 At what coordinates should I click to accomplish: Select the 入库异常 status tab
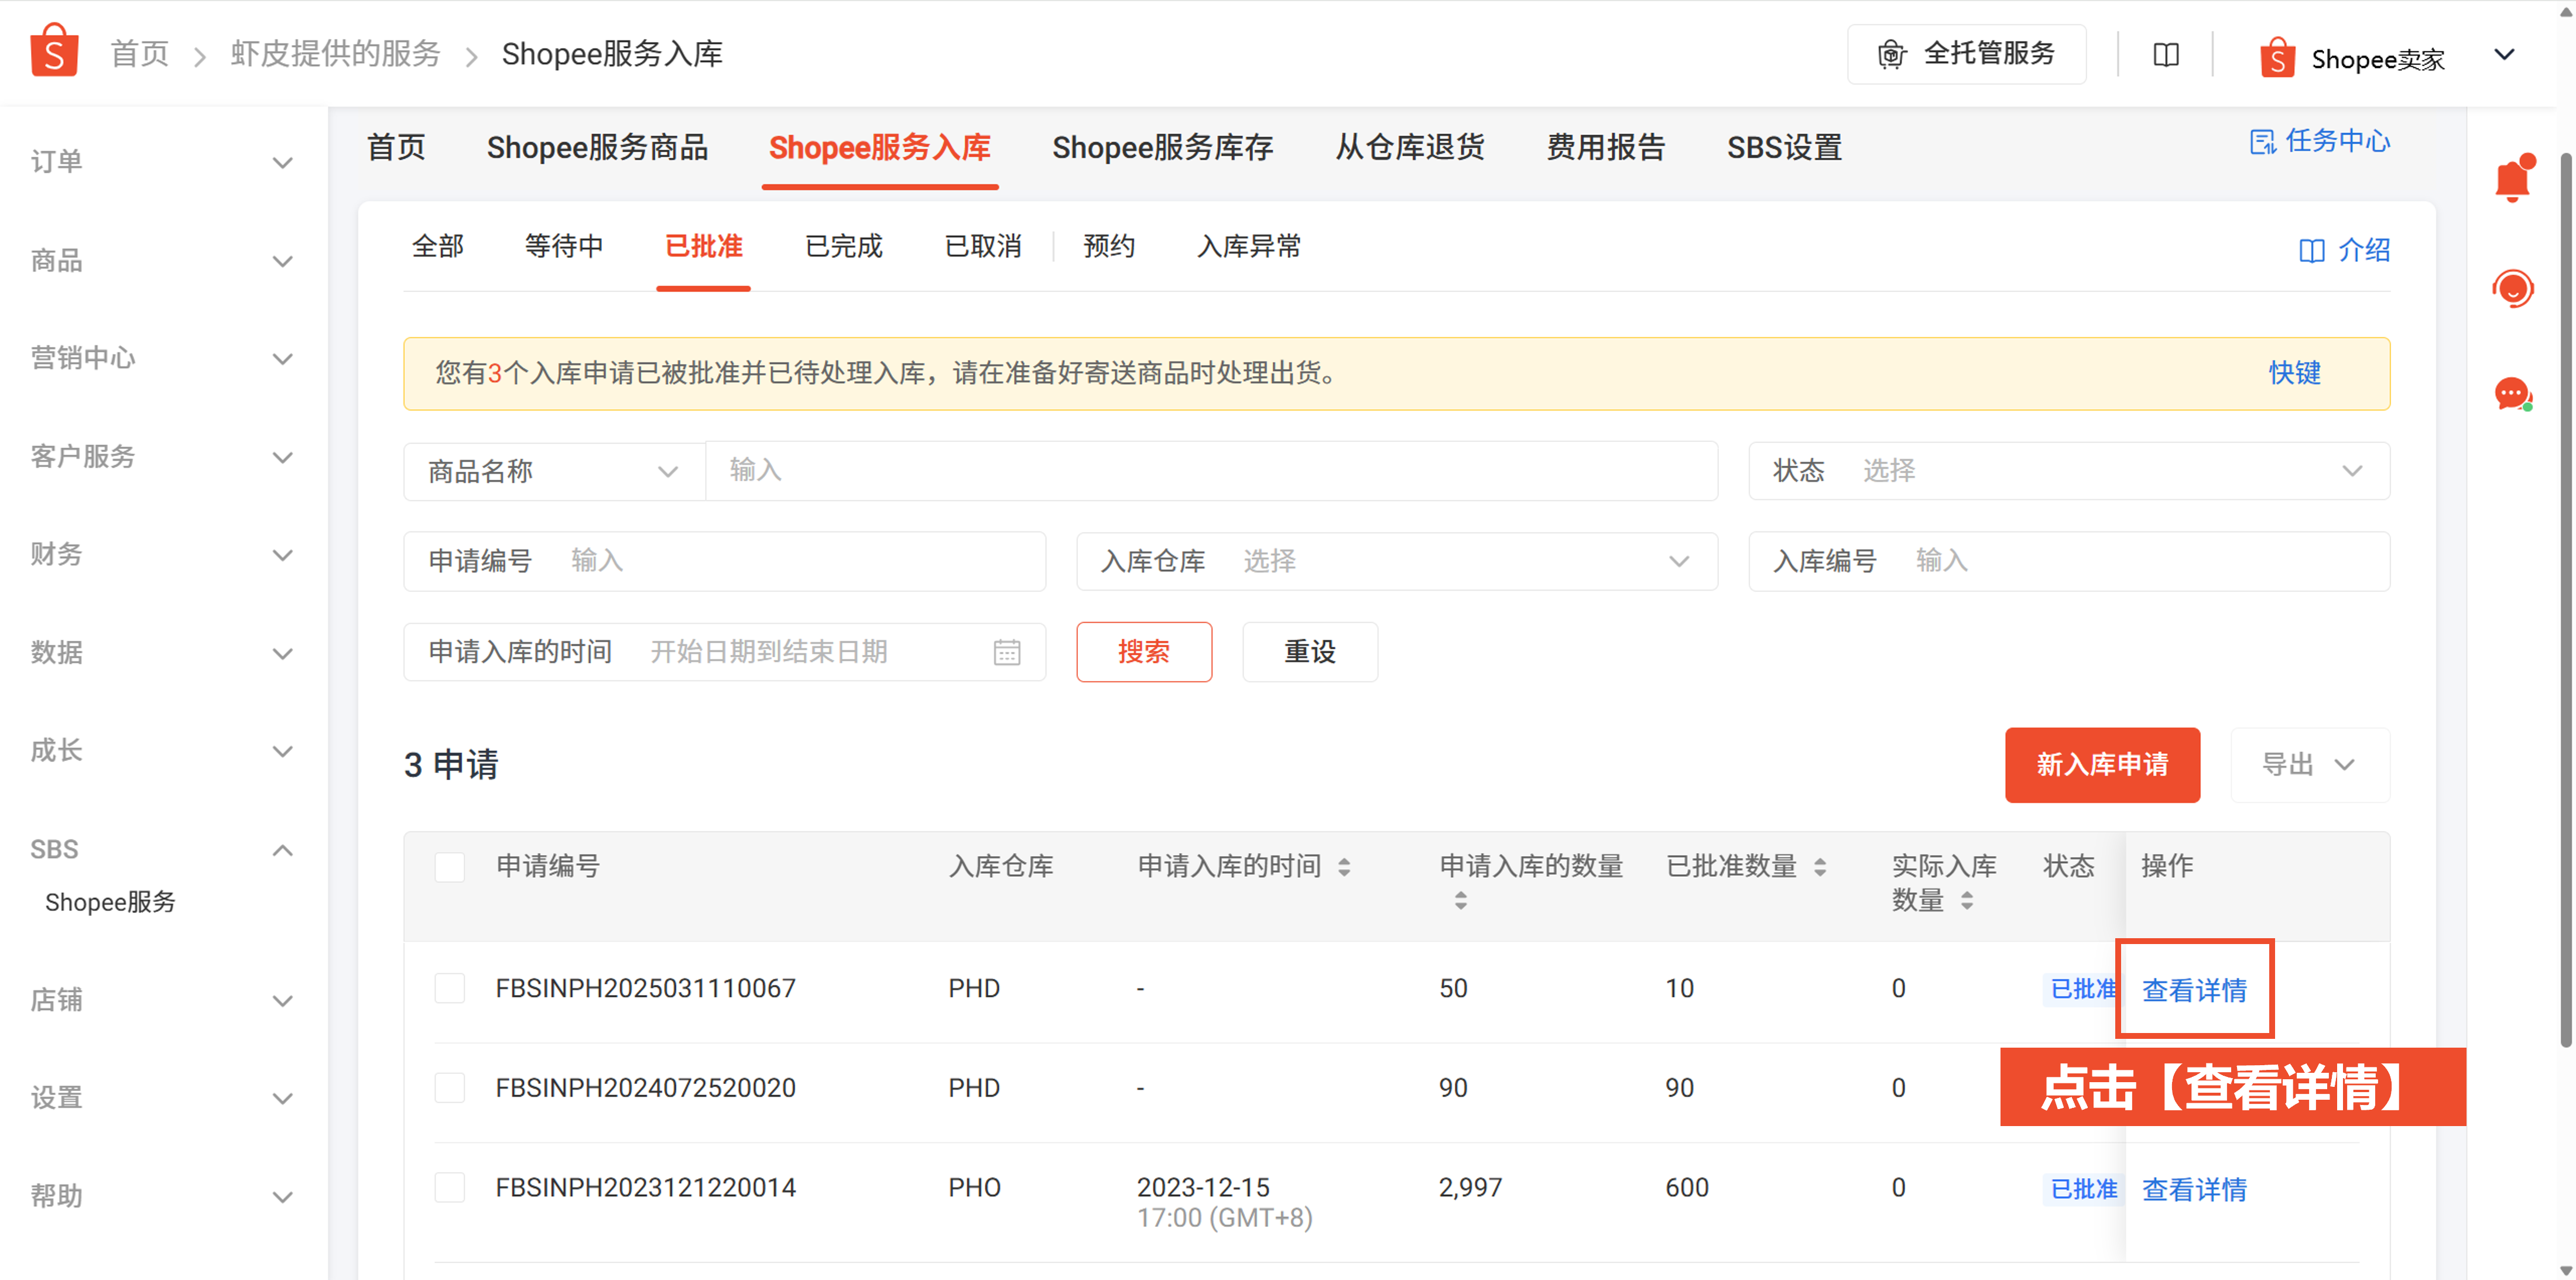point(1249,246)
